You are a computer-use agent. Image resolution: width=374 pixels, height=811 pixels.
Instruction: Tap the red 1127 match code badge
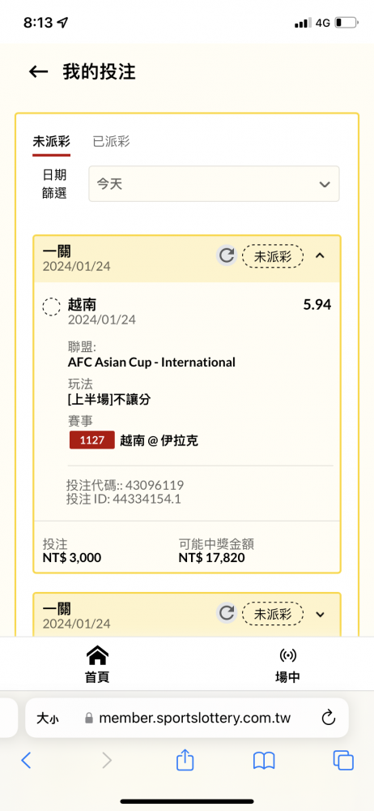[x=92, y=440]
